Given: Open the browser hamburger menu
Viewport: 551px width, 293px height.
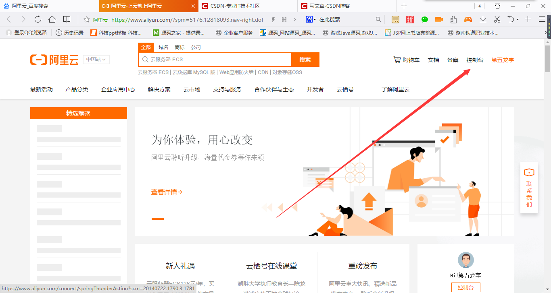Looking at the screenshot, I should point(542,19).
